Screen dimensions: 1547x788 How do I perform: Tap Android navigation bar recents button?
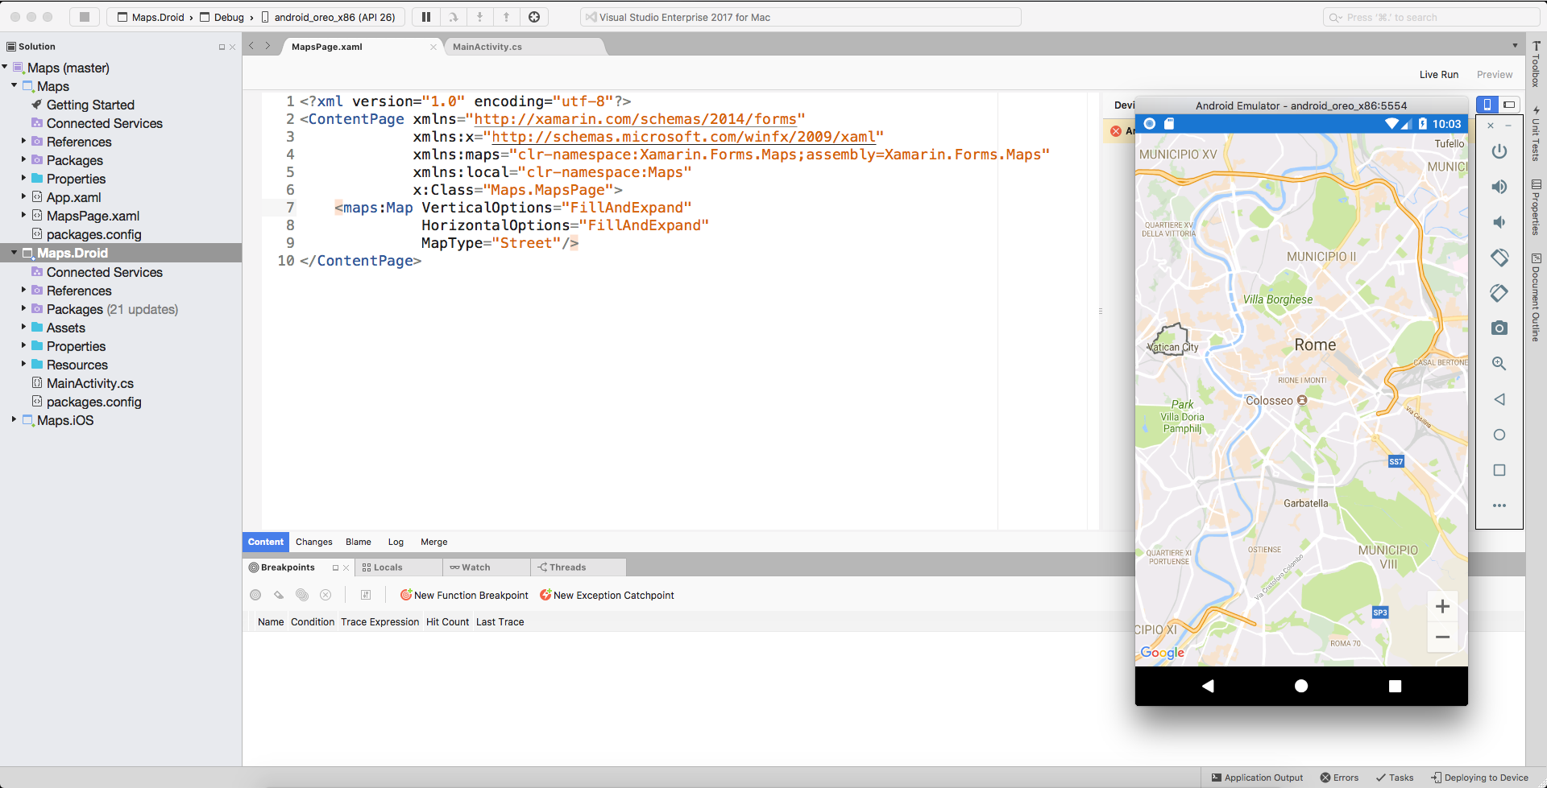pyautogui.click(x=1395, y=686)
